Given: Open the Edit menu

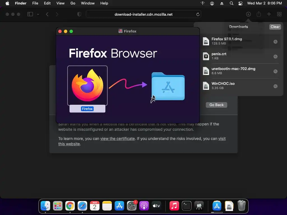Looking at the screenshot, I should coord(47,3).
